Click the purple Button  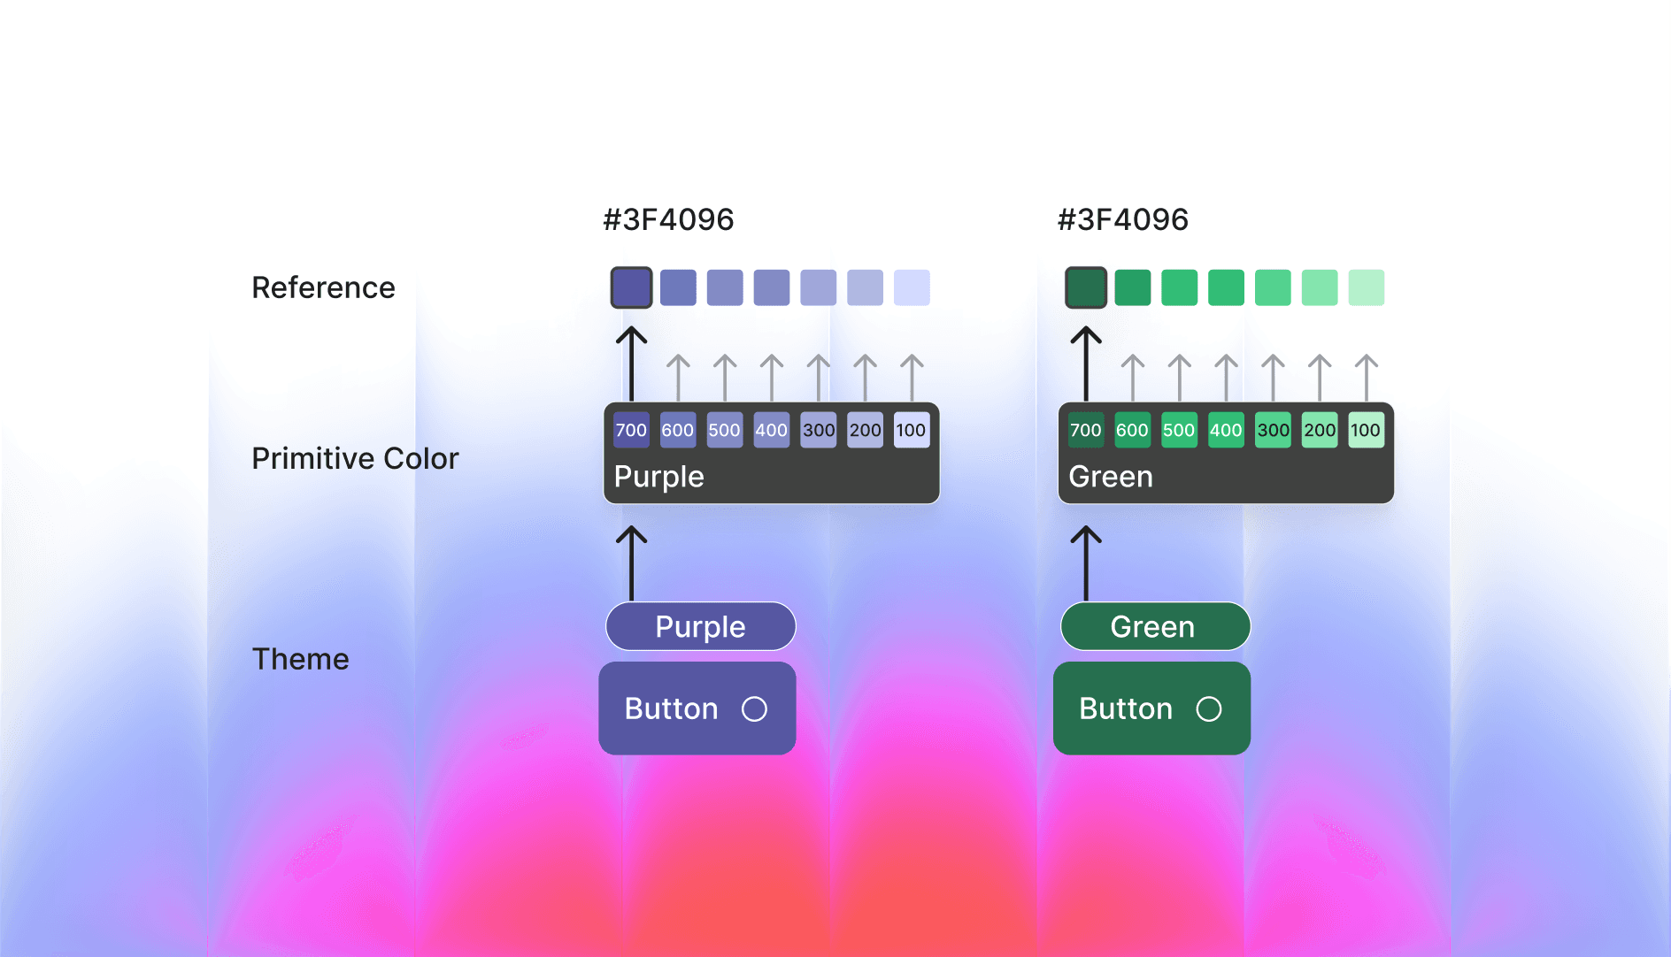tap(697, 708)
